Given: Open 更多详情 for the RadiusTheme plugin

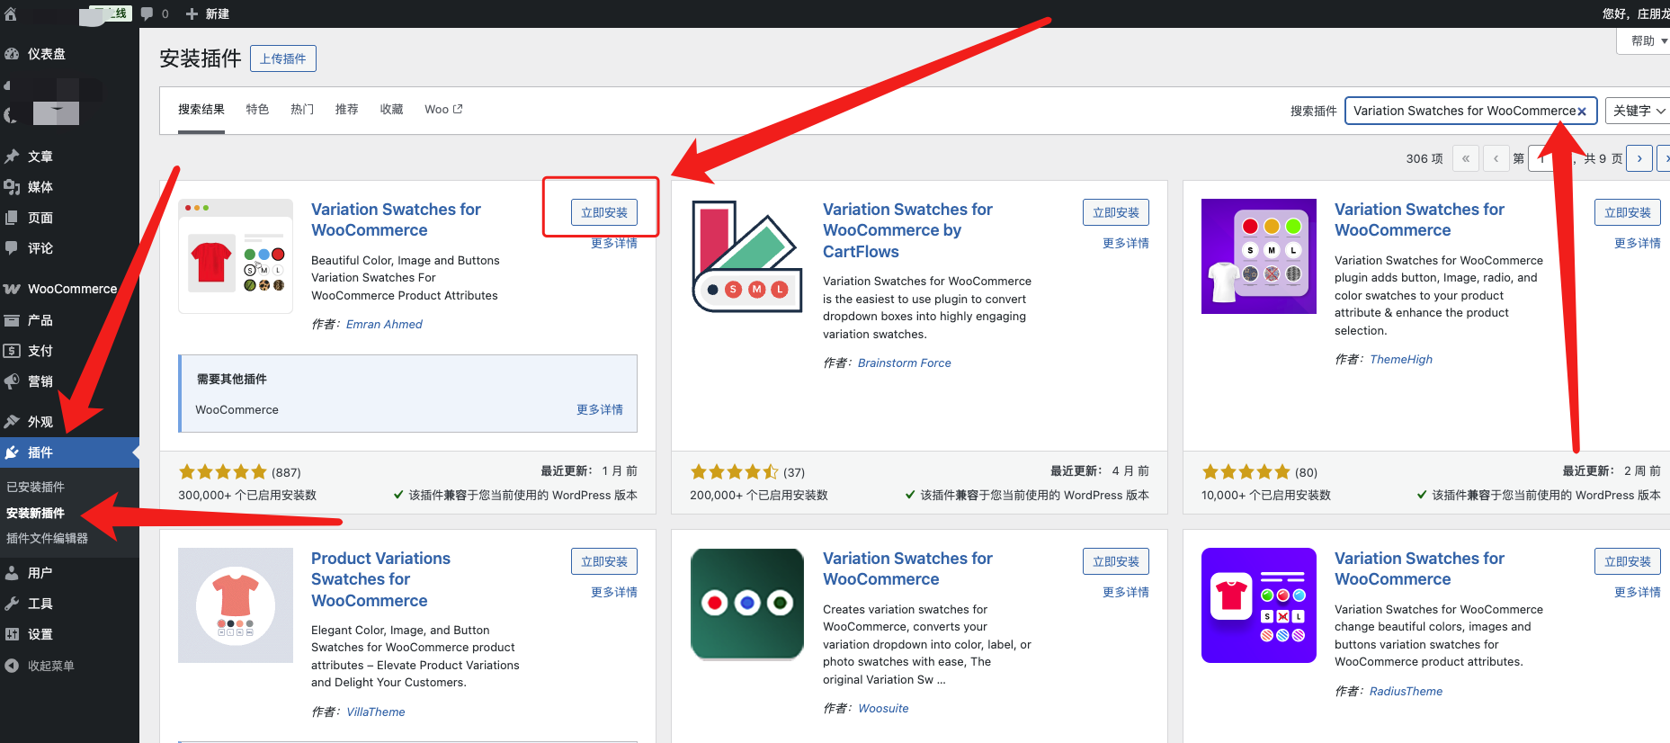Looking at the screenshot, I should pos(1638,592).
